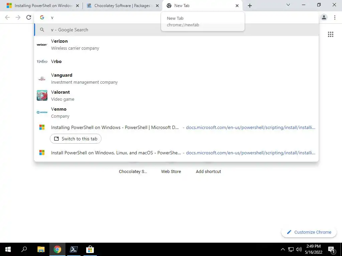This screenshot has height=256, width=342.
Task: Choose the Vanguard suggestion
Action: (176, 79)
